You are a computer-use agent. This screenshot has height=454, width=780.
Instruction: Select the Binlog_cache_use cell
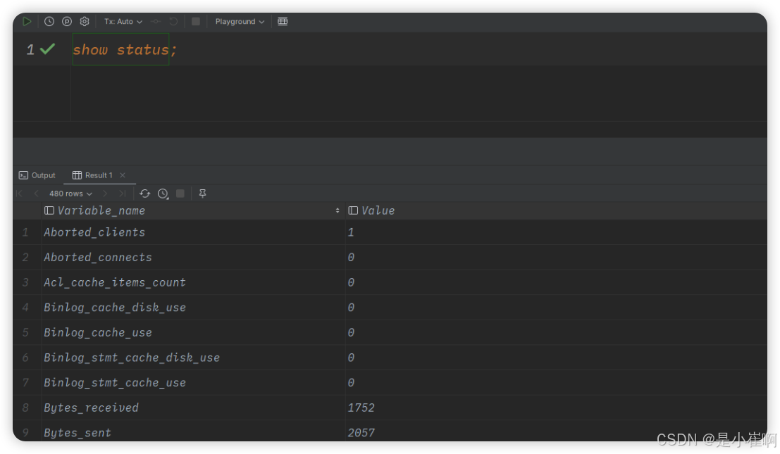tap(193, 333)
